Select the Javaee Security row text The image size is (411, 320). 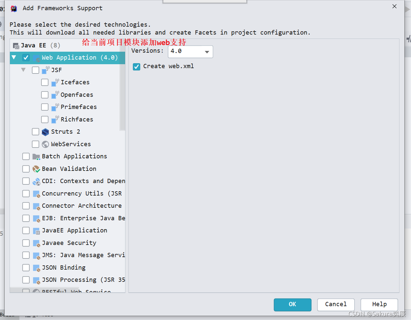pos(69,243)
